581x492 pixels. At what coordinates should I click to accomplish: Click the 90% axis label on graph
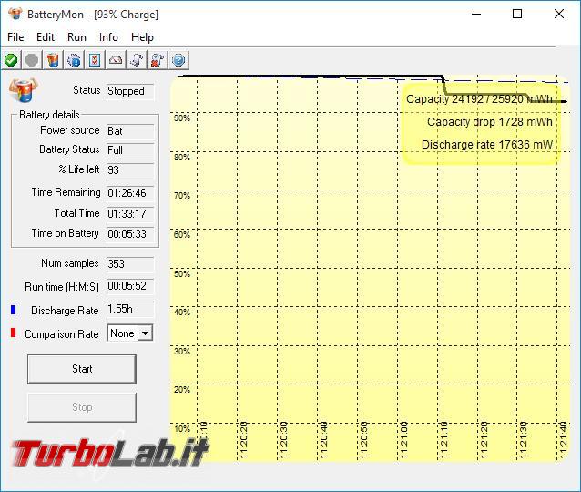[182, 118]
